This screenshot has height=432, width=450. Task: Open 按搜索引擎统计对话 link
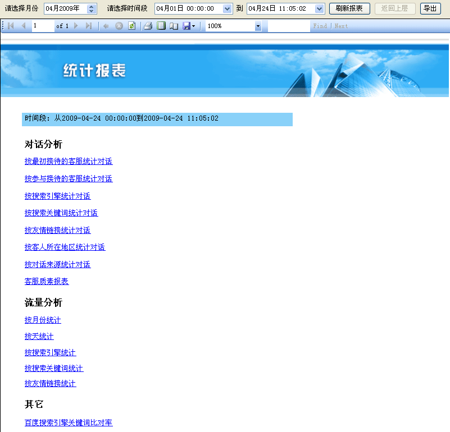[x=57, y=196]
